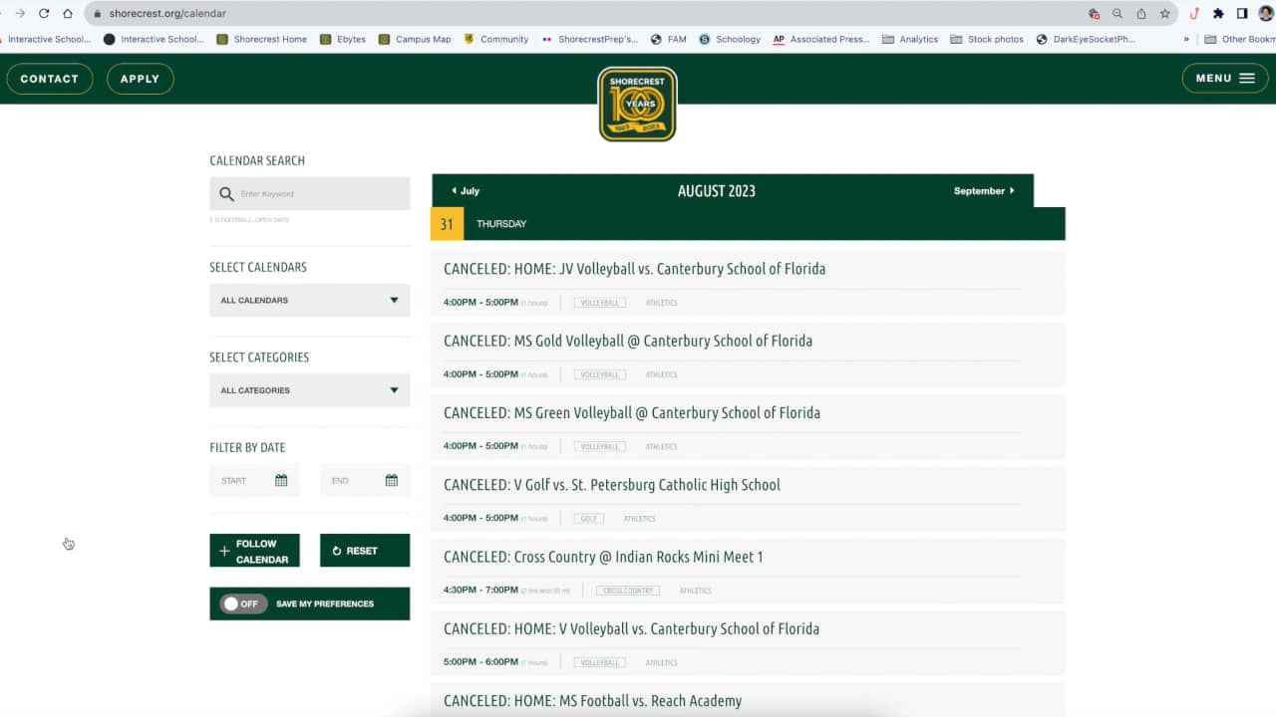
Task: Expand the All Calendars dropdown
Action: [x=309, y=300]
